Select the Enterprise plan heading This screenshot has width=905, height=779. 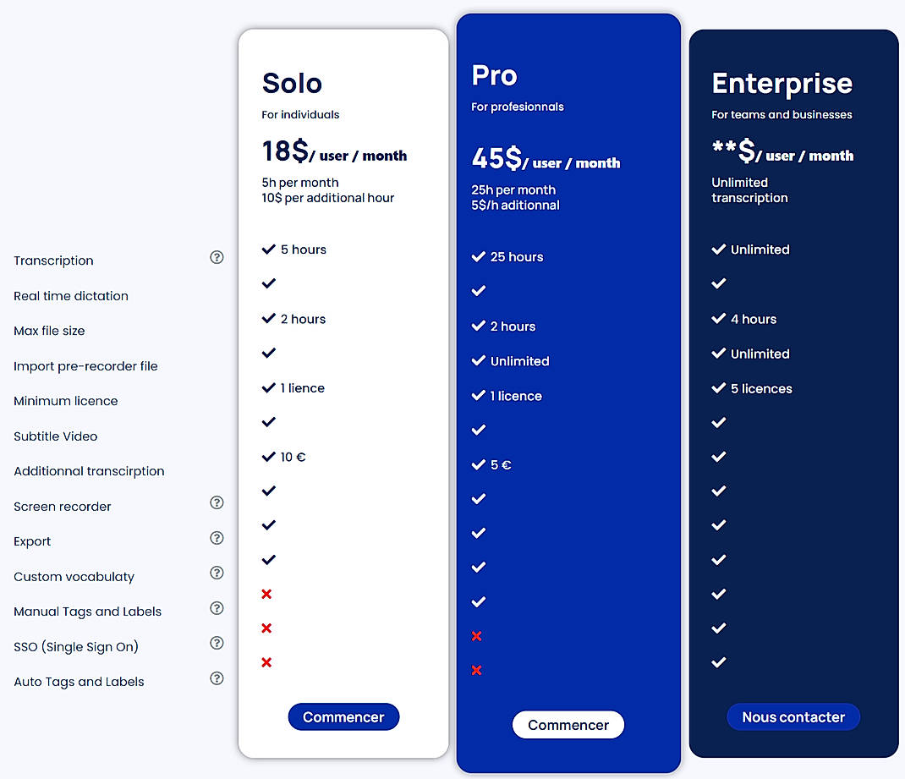(782, 83)
